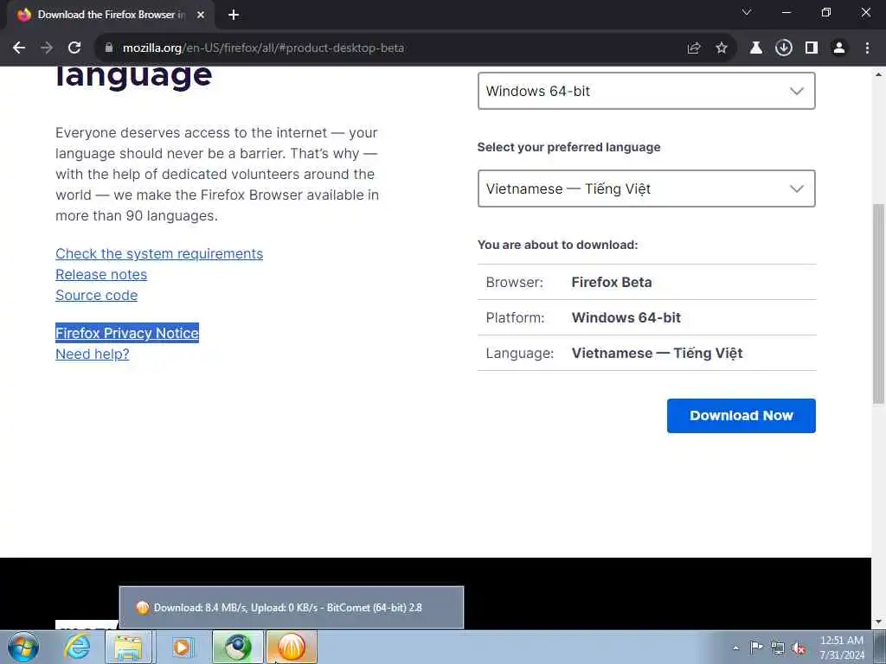The height and width of the screenshot is (664, 886).
Task: Switch to BitComet taskbar button
Action: 291,647
